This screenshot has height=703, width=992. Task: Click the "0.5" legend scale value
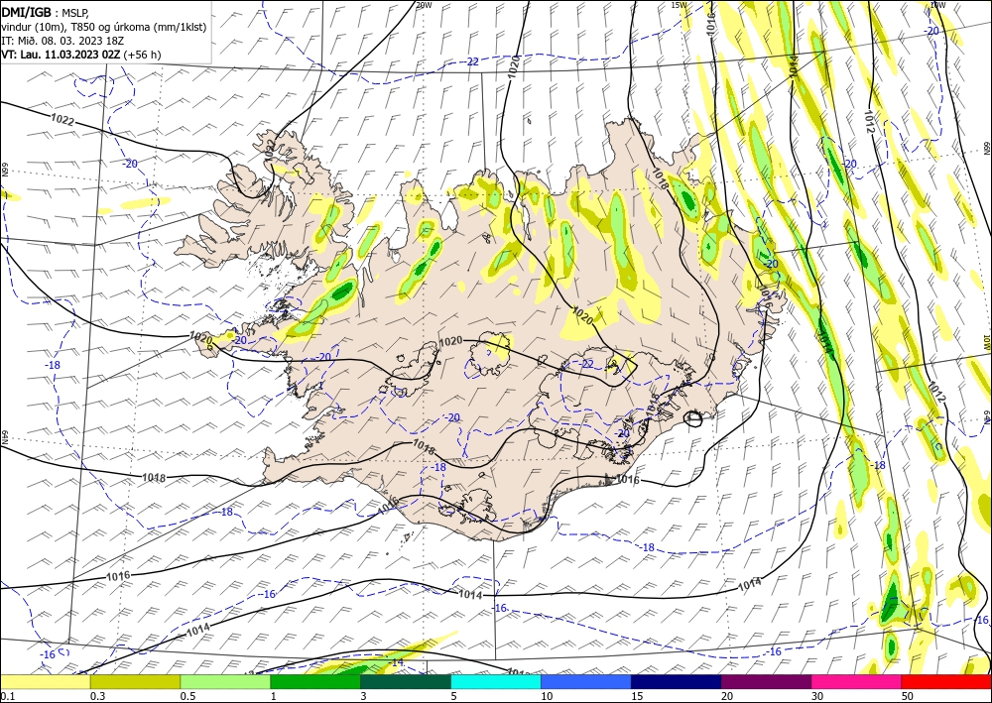pos(187,696)
